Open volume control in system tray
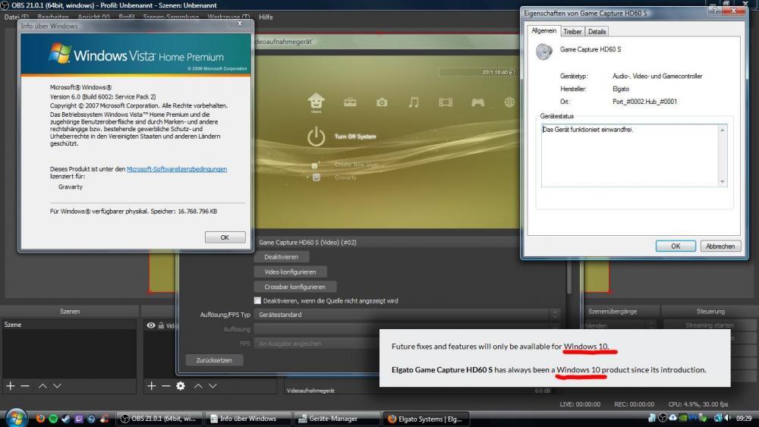The height and width of the screenshot is (427, 759). point(728,418)
